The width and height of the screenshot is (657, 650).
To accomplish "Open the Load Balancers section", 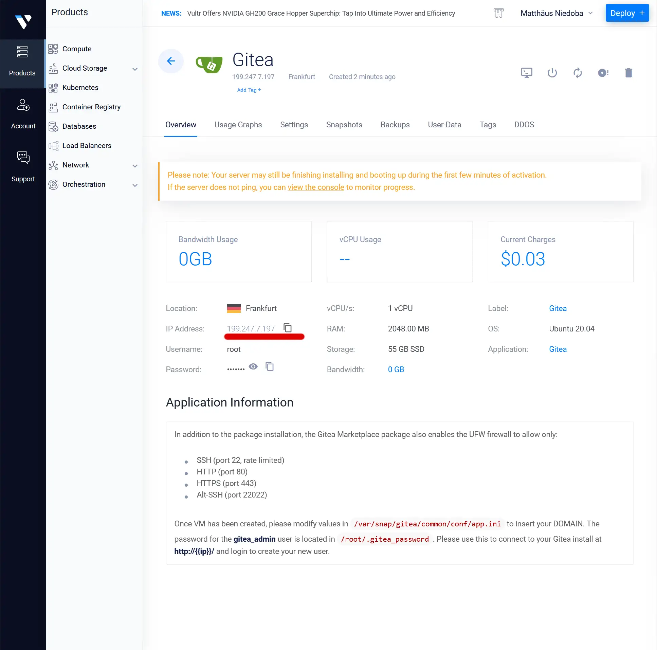I will 87,146.
